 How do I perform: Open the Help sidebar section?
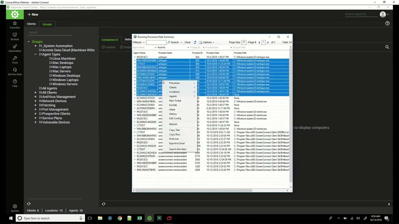point(15,83)
